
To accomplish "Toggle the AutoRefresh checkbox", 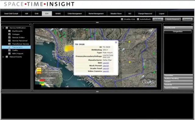I will pyautogui.click(x=138, y=19).
